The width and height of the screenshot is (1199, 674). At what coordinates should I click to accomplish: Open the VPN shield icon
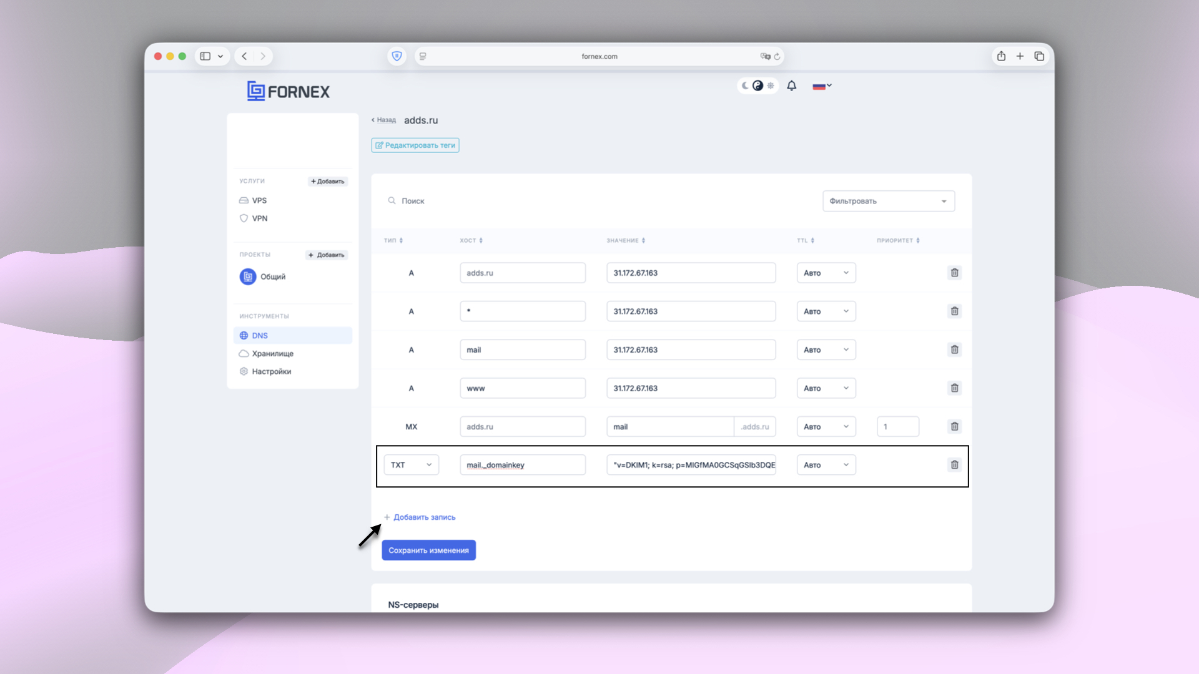(x=244, y=218)
